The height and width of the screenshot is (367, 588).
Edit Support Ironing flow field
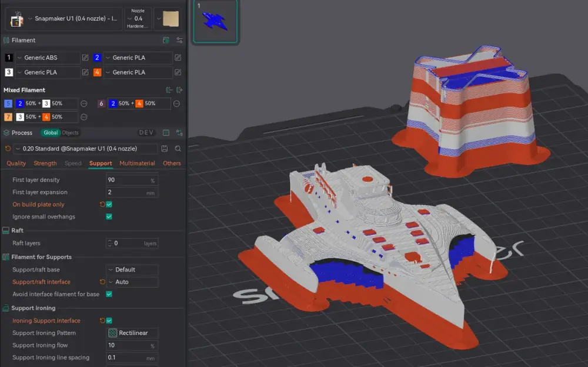pyautogui.click(x=132, y=345)
